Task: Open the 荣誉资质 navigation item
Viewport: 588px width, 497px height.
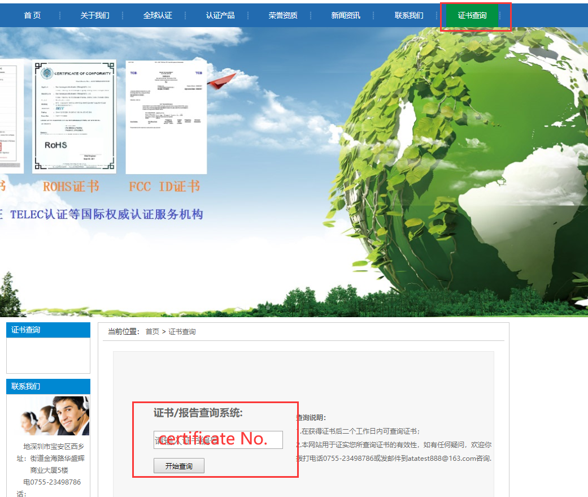Action: tap(283, 15)
